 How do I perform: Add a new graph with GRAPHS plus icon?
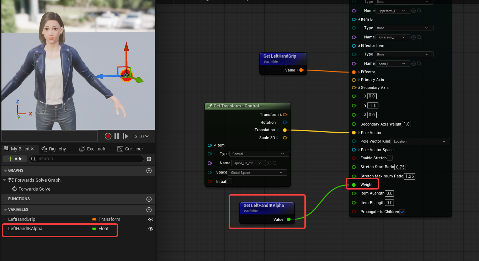(149, 171)
